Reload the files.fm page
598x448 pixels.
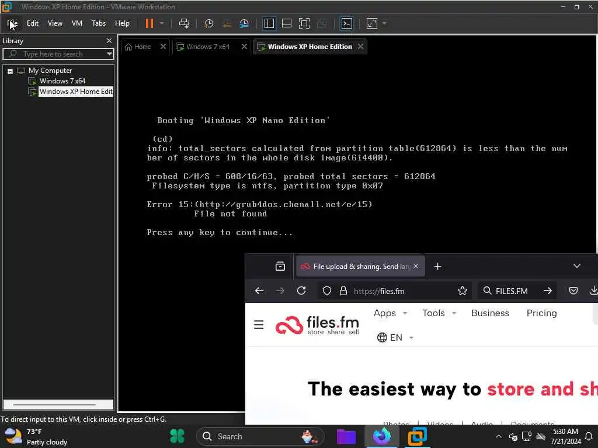[301, 291]
